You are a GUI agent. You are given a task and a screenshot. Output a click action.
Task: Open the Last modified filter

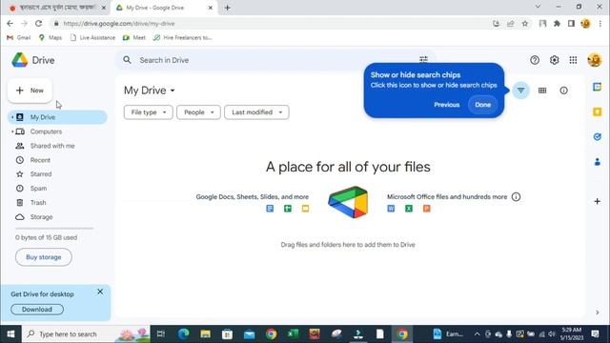pyautogui.click(x=256, y=112)
